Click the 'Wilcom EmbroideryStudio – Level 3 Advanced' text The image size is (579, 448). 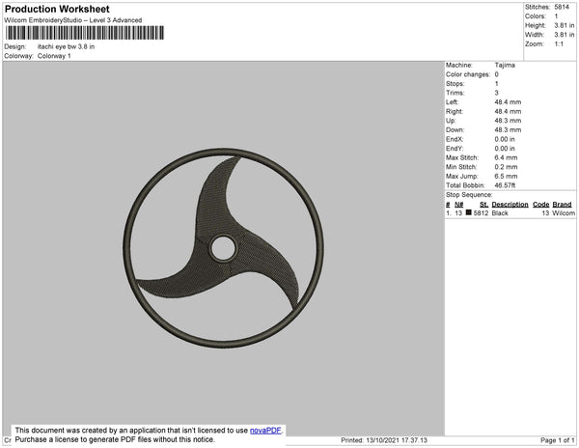(x=73, y=20)
